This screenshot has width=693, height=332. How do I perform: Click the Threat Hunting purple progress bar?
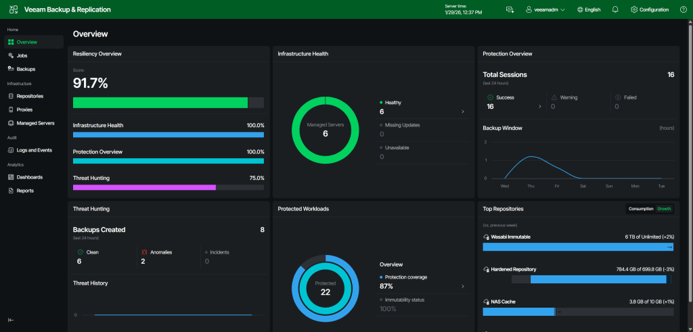(143, 187)
